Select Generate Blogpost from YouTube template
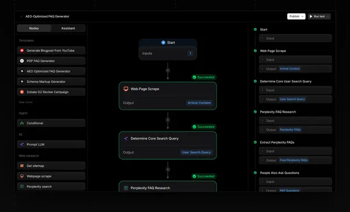350x212 pixels. (x=51, y=50)
